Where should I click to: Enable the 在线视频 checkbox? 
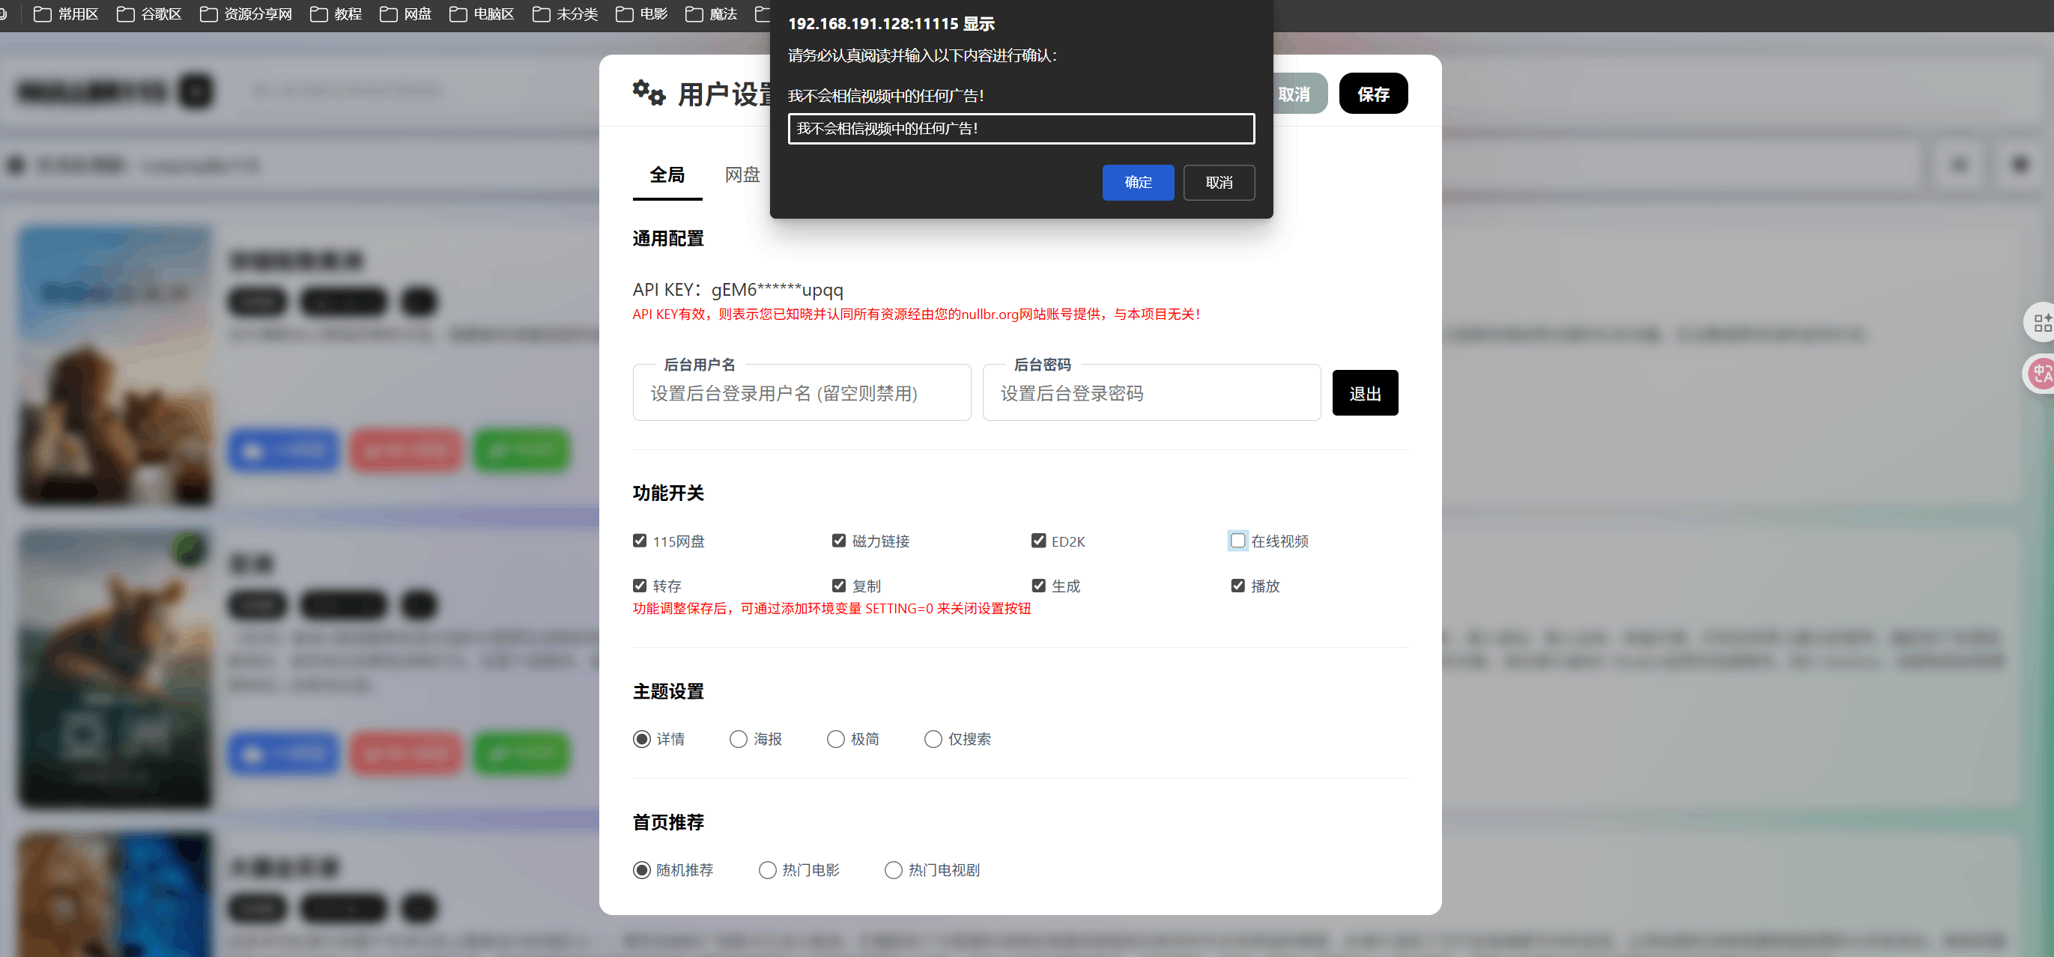[x=1237, y=541]
